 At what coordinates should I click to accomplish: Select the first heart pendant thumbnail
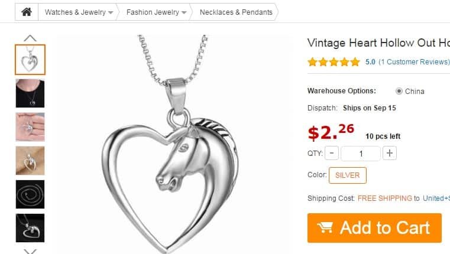pos(30,60)
